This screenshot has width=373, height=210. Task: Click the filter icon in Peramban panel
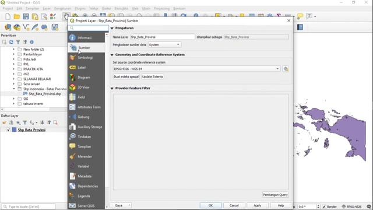point(18,42)
